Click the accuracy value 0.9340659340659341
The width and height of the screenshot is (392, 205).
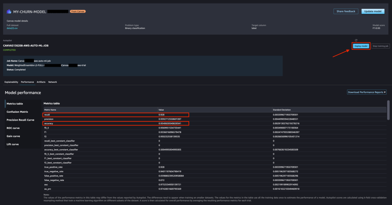(170, 123)
